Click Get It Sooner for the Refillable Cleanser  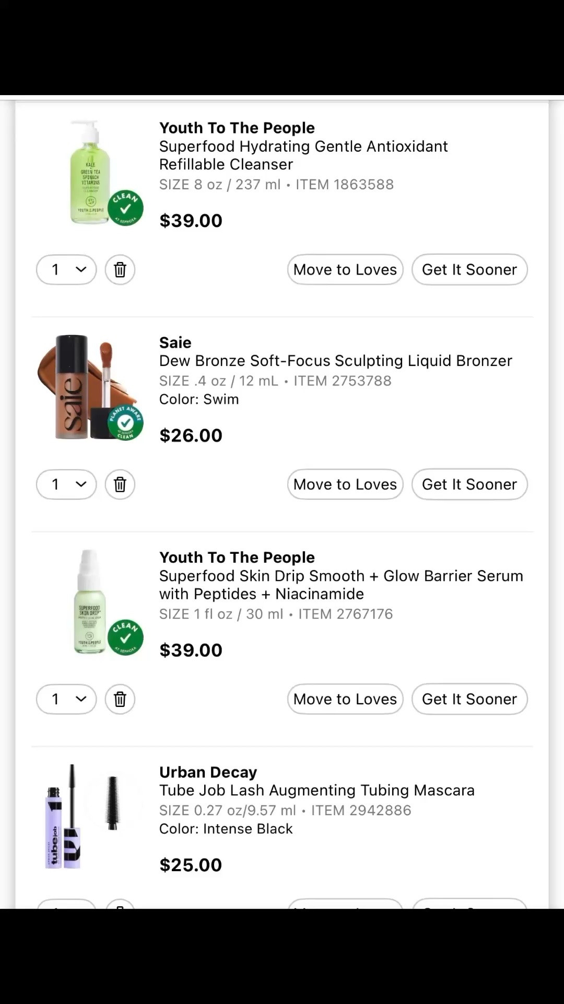(469, 270)
